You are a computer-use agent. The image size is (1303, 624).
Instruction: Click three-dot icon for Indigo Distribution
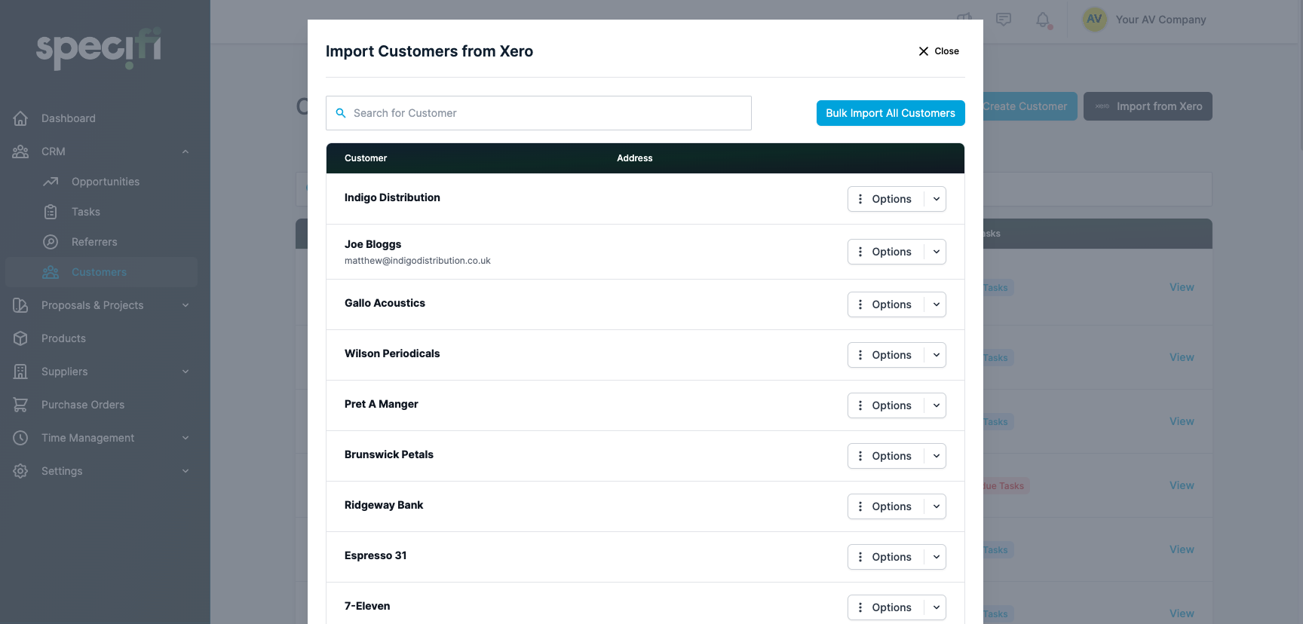860,199
